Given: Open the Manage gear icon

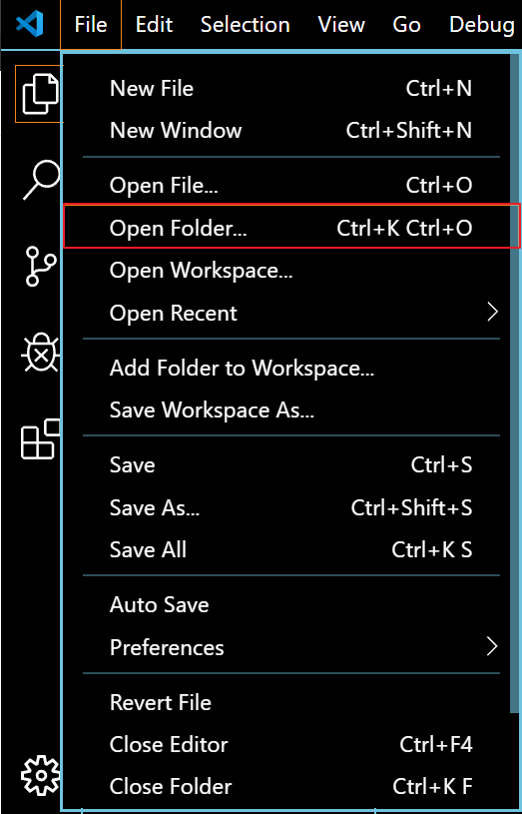Looking at the screenshot, I should pyautogui.click(x=41, y=776).
